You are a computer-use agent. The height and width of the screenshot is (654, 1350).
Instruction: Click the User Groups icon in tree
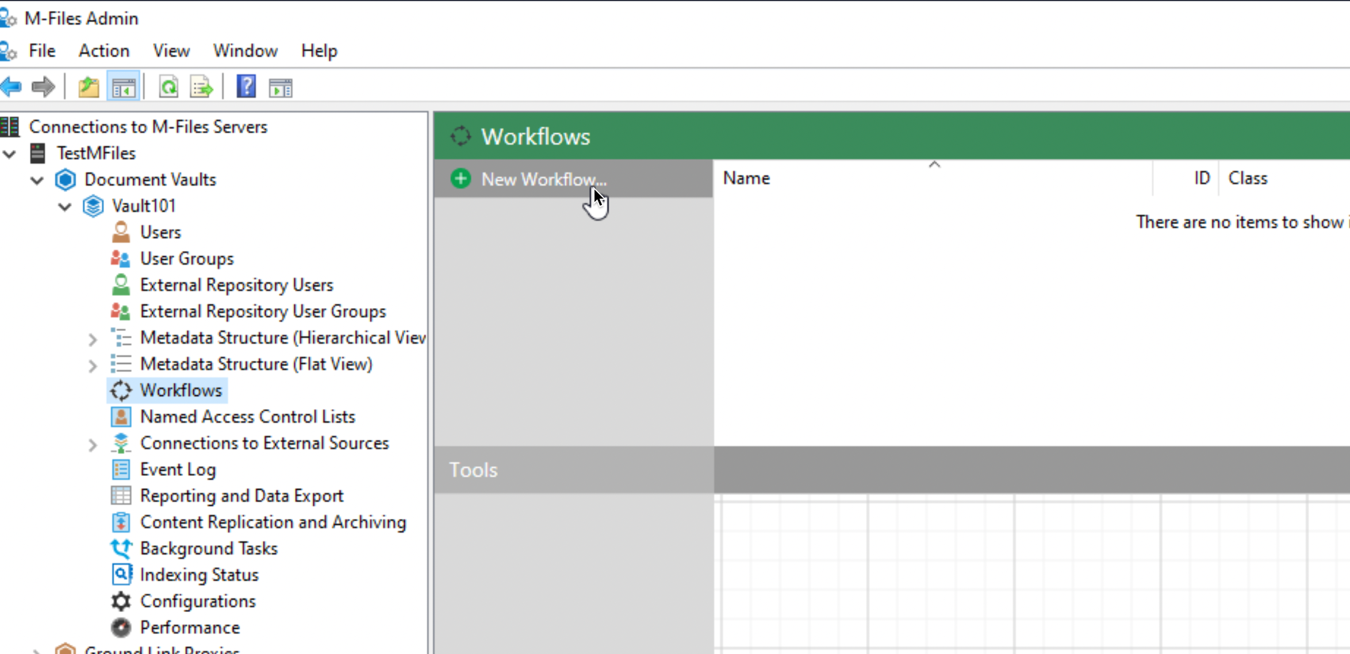click(x=120, y=259)
